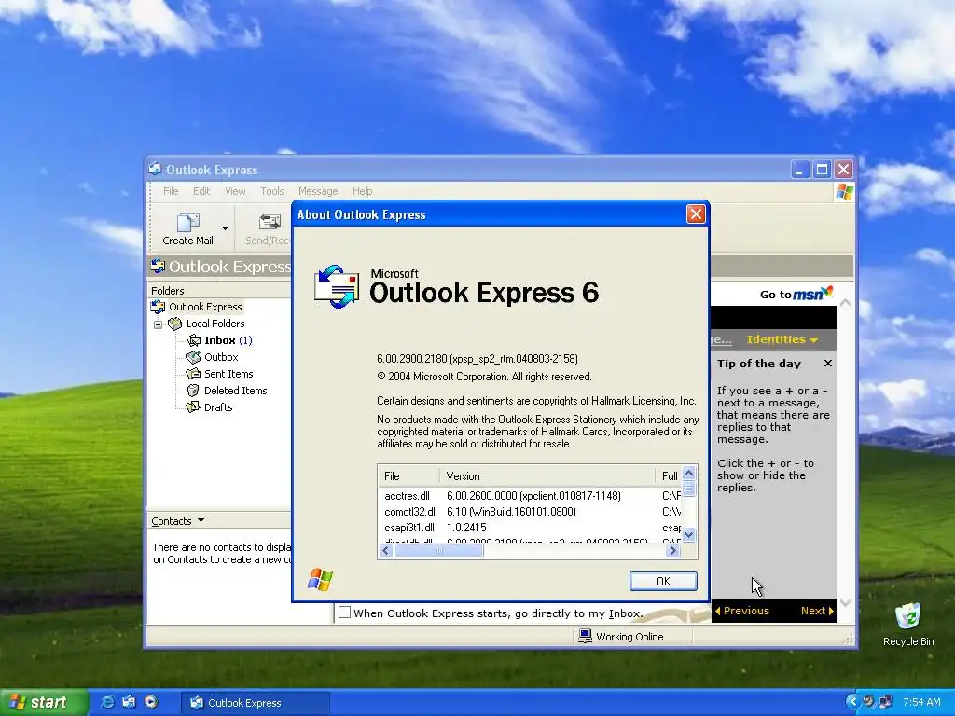Click the Windows flag logo in menu bar
Image resolution: width=955 pixels, height=716 pixels.
844,192
